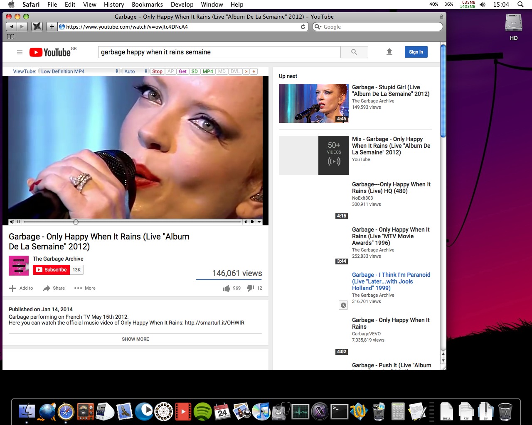Open The Garbage Archive channel avatar

click(x=19, y=266)
